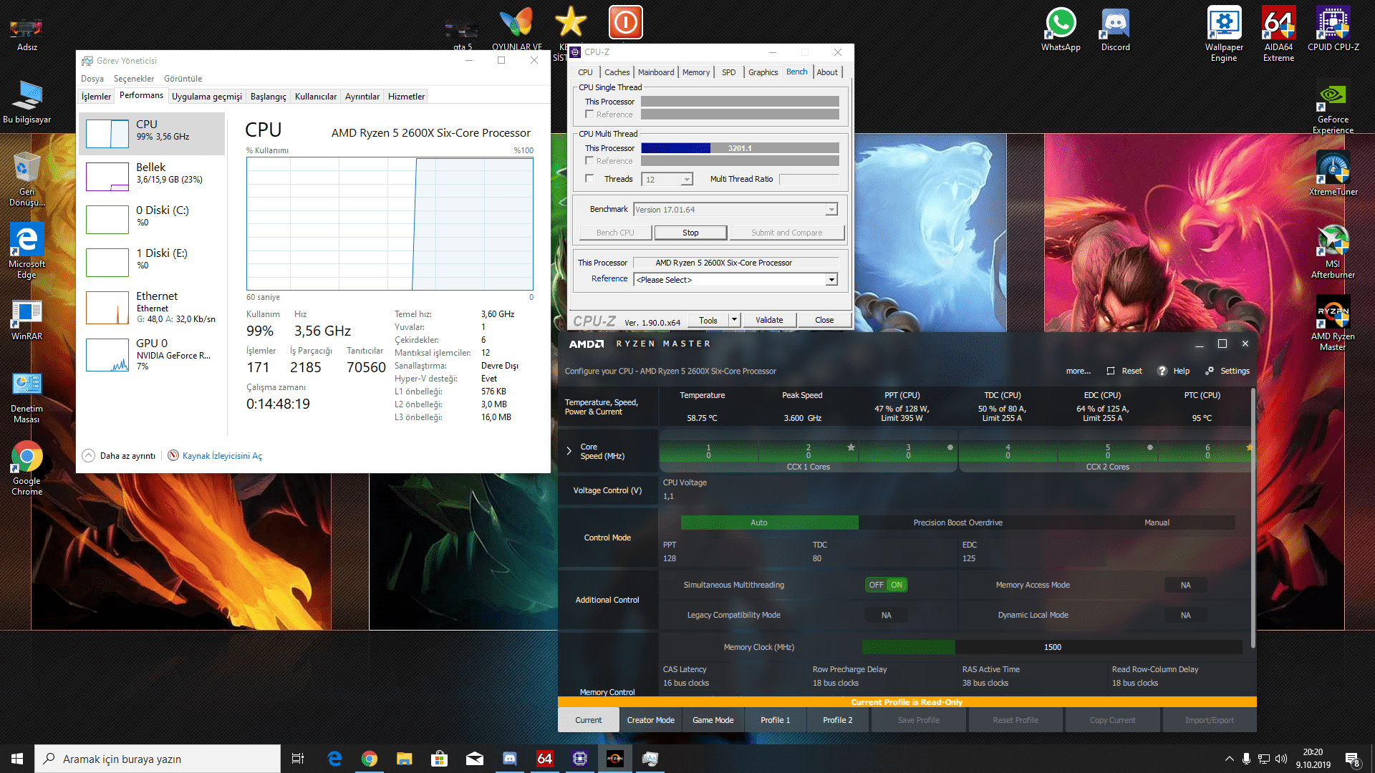Open the Resource Monitor icon link
1375x773 pixels.
(173, 455)
